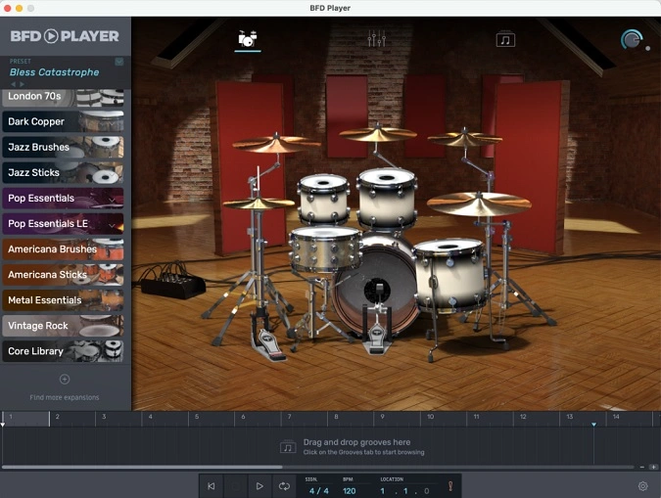Switch to the mixer faders tab
The height and width of the screenshot is (498, 661).
376,39
